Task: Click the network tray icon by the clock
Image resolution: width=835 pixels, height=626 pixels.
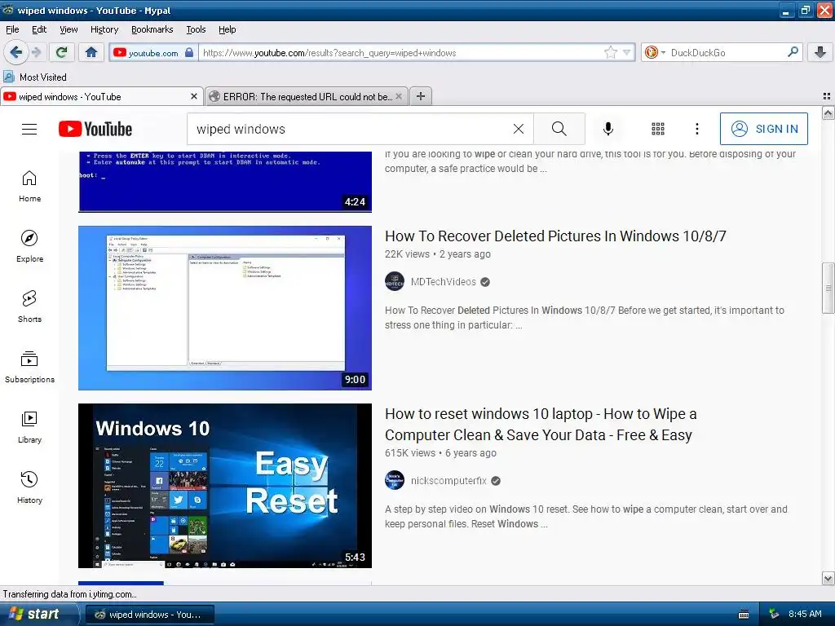Action: pyautogui.click(x=774, y=614)
